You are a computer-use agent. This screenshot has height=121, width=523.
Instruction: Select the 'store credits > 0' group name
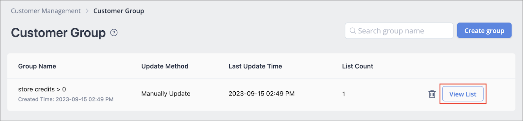coord(42,89)
